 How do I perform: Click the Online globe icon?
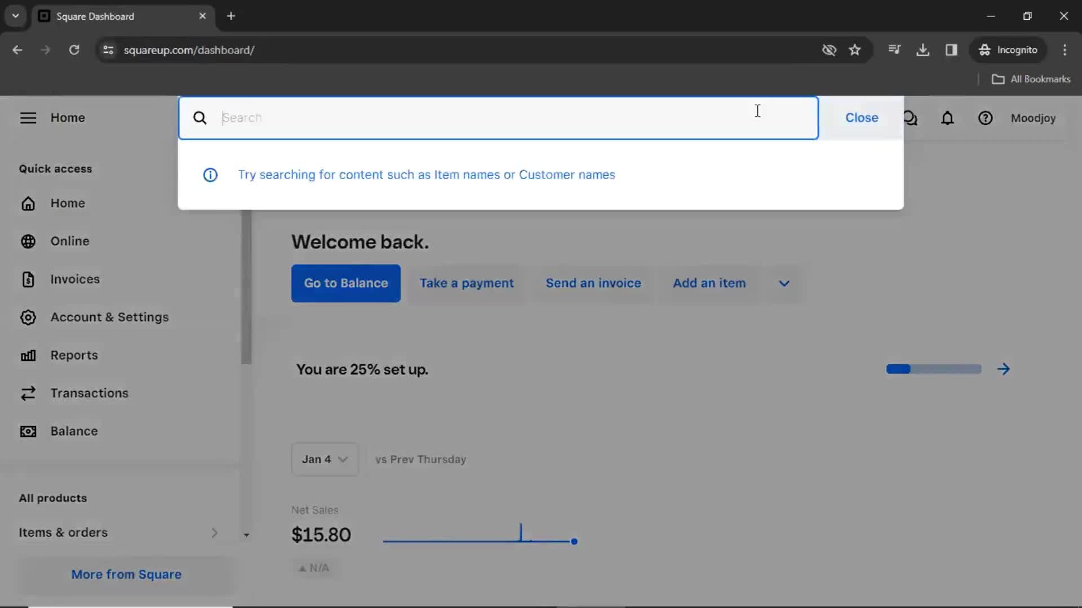[28, 241]
